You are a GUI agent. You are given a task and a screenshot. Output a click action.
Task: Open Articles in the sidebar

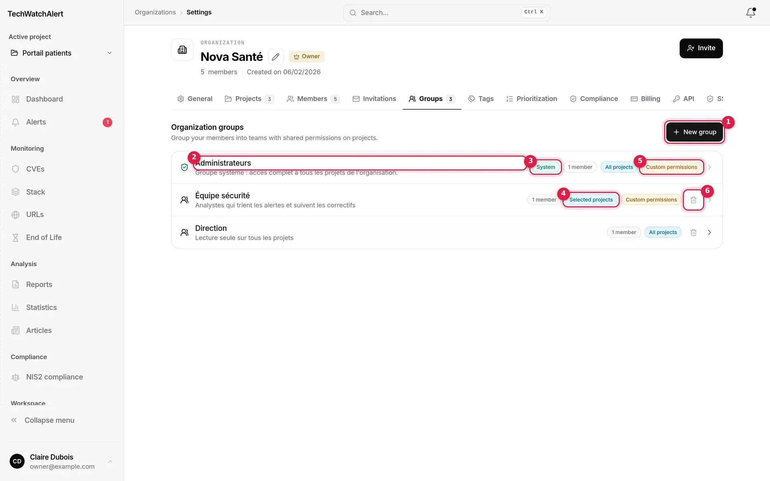tap(62, 330)
